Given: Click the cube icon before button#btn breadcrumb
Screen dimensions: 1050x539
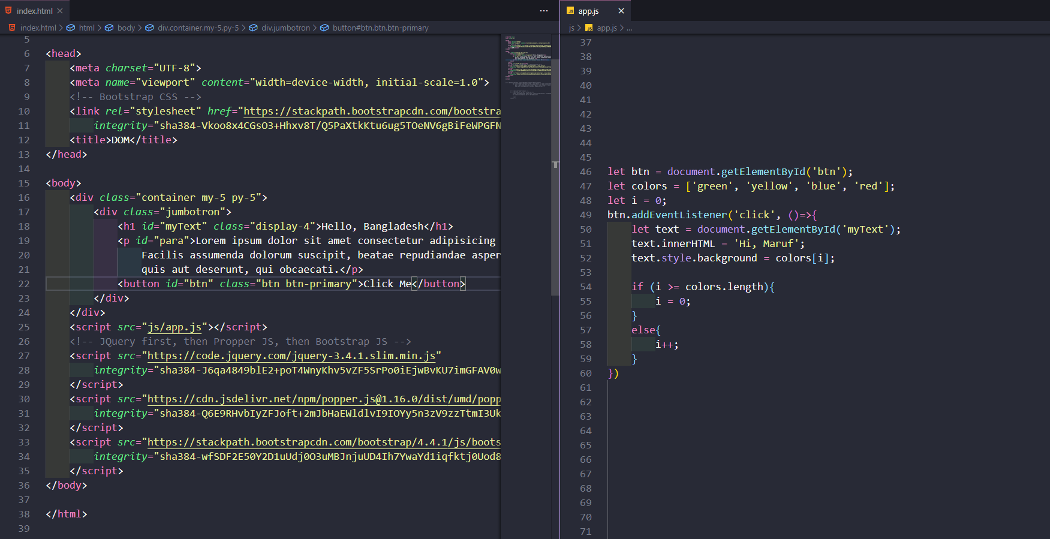Looking at the screenshot, I should click(324, 28).
